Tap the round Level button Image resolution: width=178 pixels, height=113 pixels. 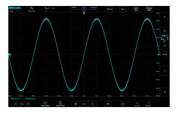(165, 54)
